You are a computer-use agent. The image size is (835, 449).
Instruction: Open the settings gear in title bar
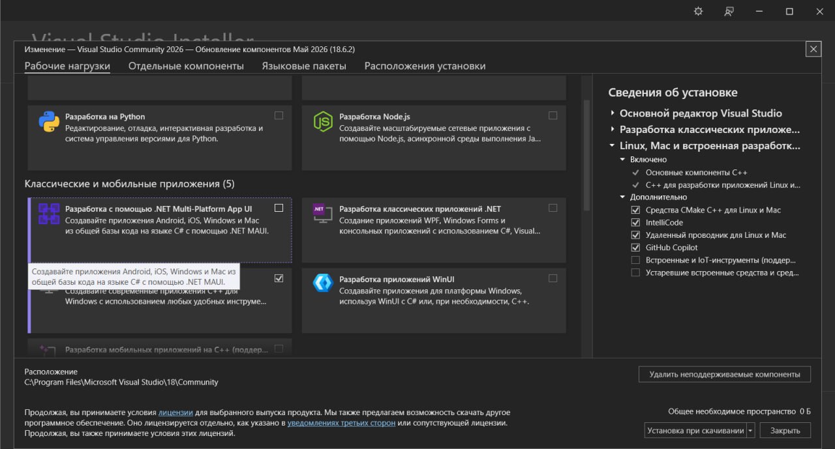click(698, 11)
